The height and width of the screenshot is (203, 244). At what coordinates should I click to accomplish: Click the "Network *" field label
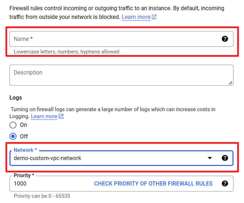25,150
